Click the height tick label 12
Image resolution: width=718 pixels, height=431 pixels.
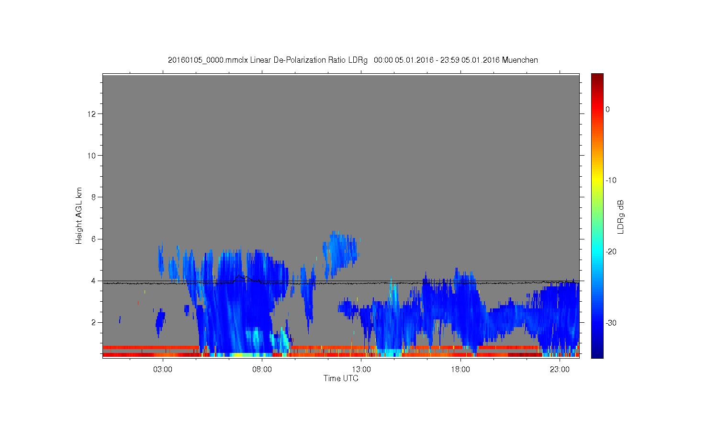pyautogui.click(x=92, y=114)
